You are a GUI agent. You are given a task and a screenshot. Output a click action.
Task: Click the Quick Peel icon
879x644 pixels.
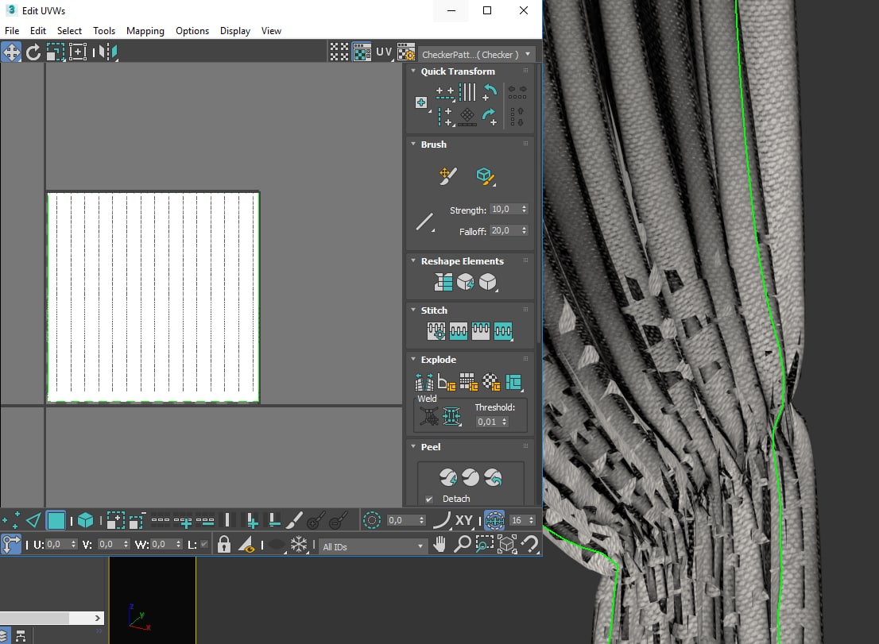tap(448, 477)
